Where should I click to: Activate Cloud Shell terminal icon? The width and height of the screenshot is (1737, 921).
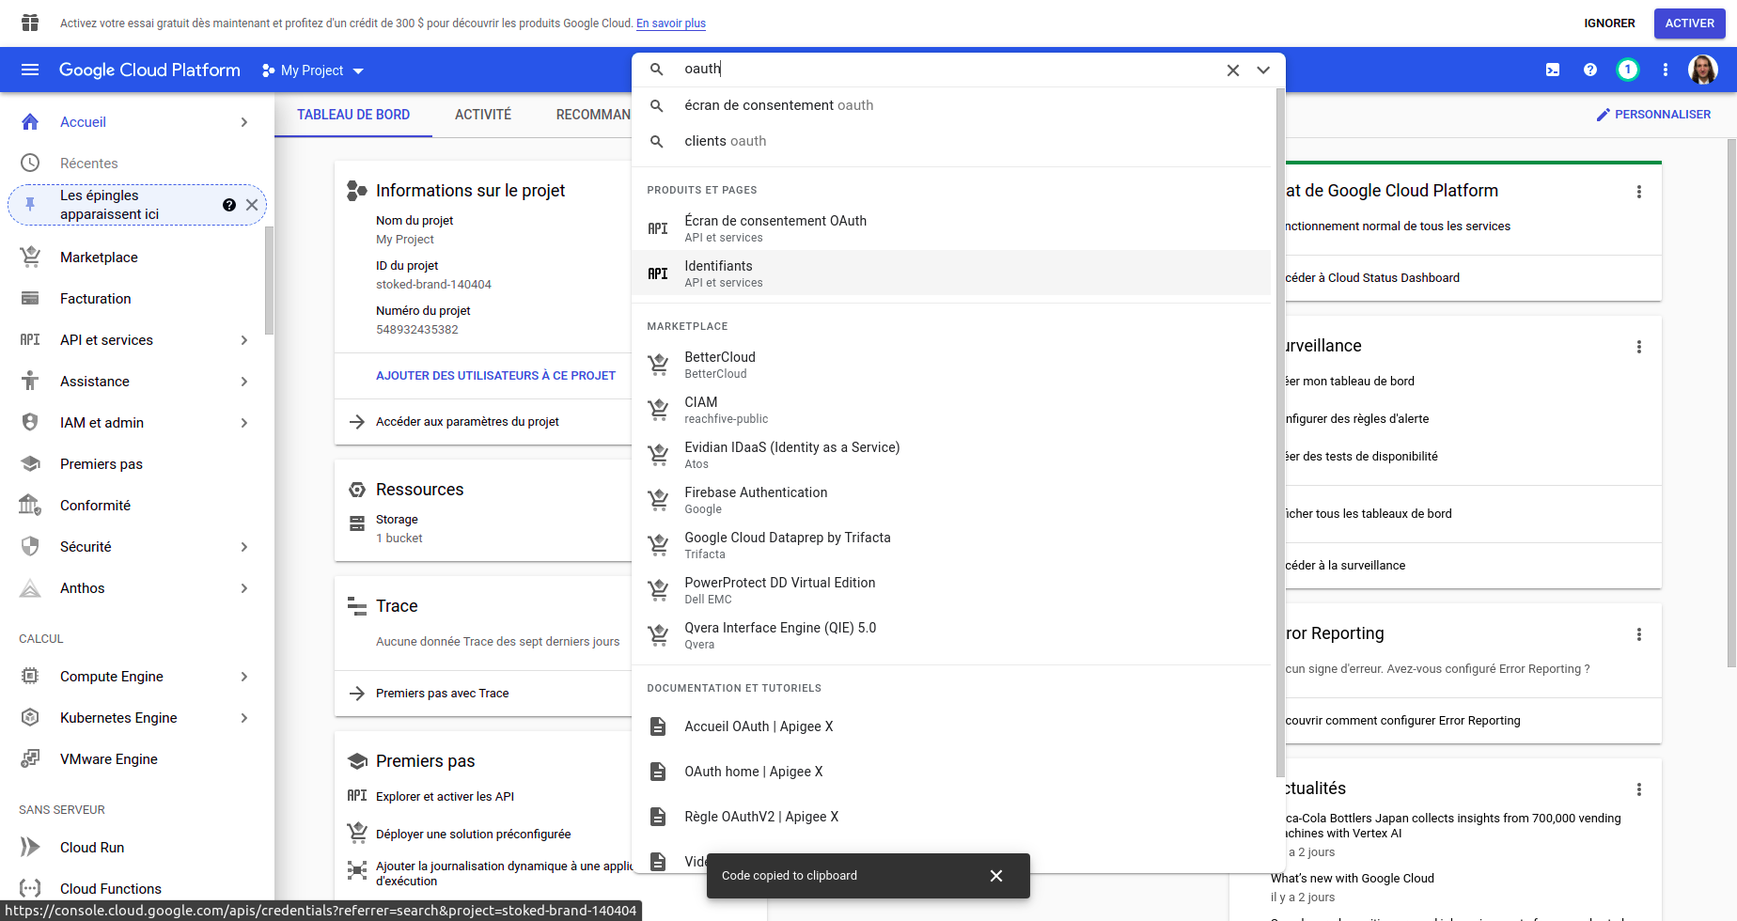pos(1553,70)
